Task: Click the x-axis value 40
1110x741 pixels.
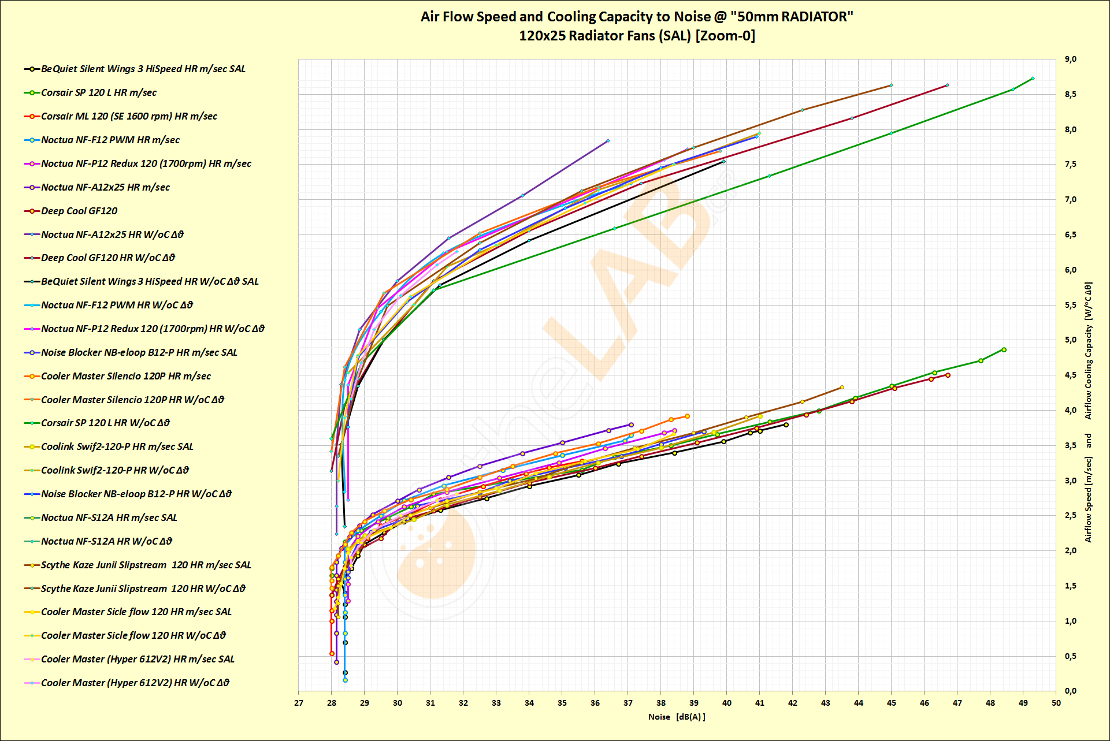Action: pyautogui.click(x=727, y=703)
